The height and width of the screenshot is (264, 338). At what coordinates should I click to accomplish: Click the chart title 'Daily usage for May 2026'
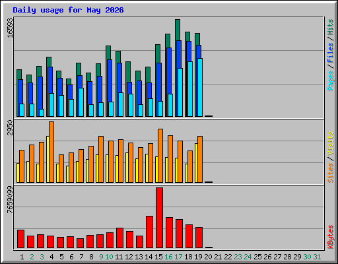pyautogui.click(x=68, y=10)
